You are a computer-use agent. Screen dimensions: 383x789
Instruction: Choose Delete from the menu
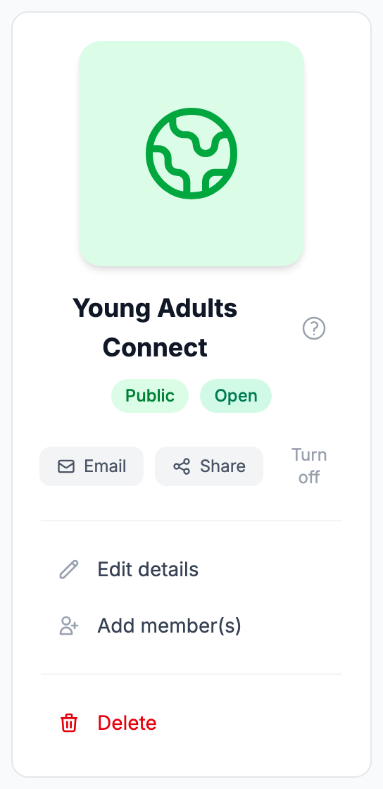pos(191,723)
